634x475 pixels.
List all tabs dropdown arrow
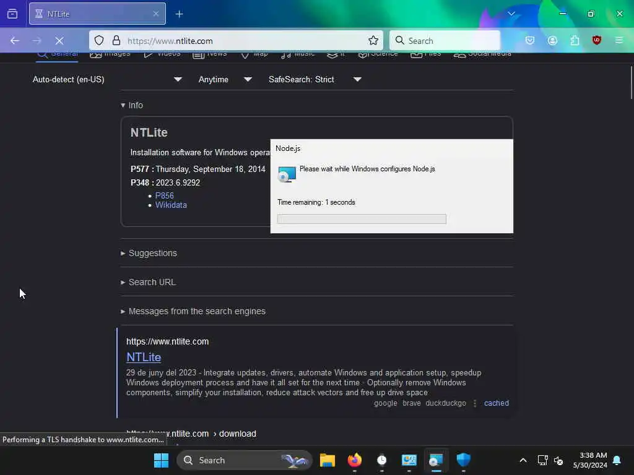(511, 14)
